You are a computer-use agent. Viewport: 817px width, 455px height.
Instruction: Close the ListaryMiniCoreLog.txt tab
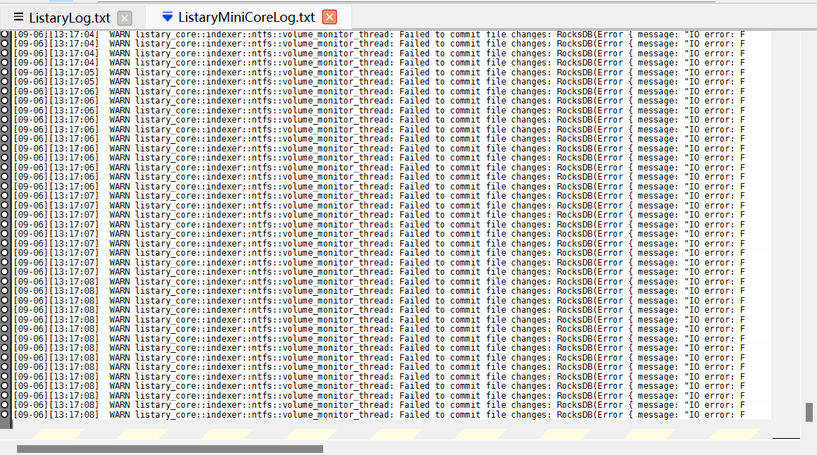pos(328,18)
